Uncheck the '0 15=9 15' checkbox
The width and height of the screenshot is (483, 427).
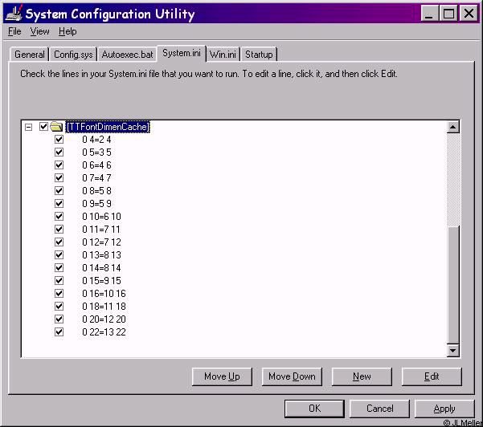(59, 281)
